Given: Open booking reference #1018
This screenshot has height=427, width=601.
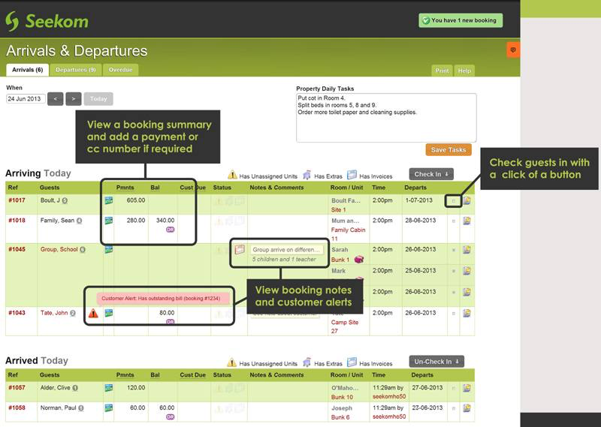Looking at the screenshot, I should [17, 221].
